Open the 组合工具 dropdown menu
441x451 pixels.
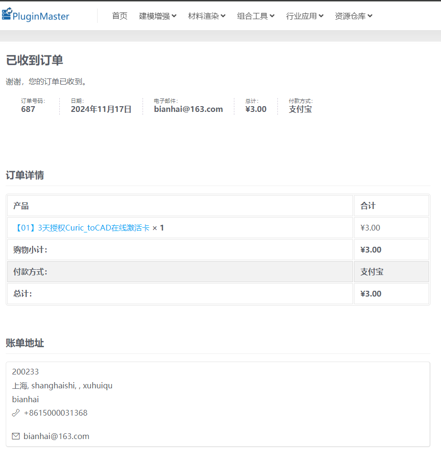255,16
